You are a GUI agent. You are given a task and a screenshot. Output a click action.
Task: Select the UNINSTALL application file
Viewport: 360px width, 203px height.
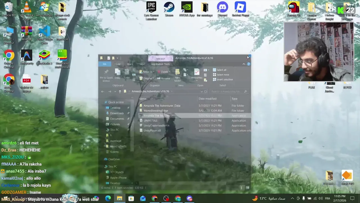pyautogui.click(x=150, y=121)
